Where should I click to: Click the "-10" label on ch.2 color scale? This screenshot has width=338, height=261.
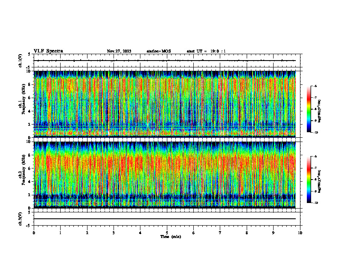(x=315, y=203)
